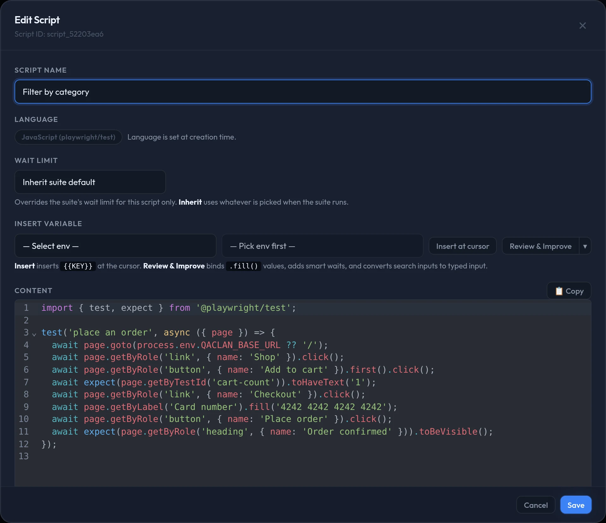The width and height of the screenshot is (606, 523).
Task: Click the page.goto line in editor
Action: point(190,345)
